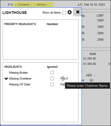The width and height of the screenshot is (111, 126).
Task: Select the Missing Broker highlight
Action: coord(18,73)
